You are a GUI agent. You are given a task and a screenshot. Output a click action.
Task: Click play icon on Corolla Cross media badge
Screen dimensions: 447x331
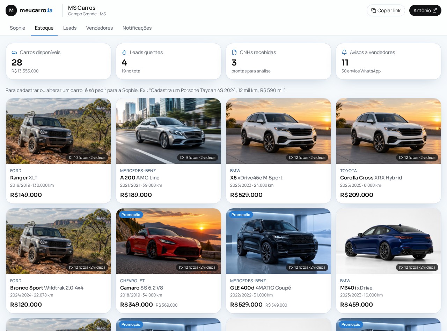(x=401, y=157)
